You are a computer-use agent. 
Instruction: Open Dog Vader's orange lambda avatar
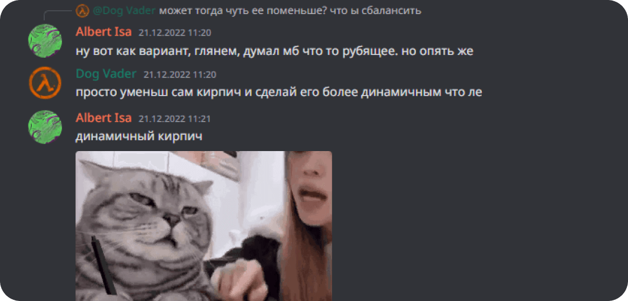point(45,84)
